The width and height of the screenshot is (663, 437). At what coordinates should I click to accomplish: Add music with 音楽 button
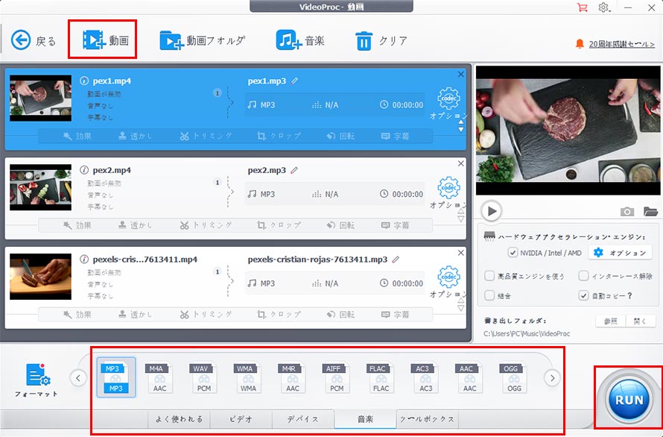pos(300,41)
